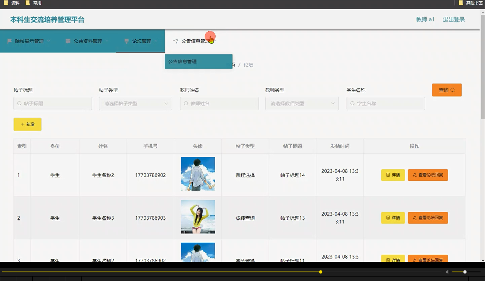Click the search icon in the 教师姓名 field
Screen dimensions: 485x281
[186, 103]
